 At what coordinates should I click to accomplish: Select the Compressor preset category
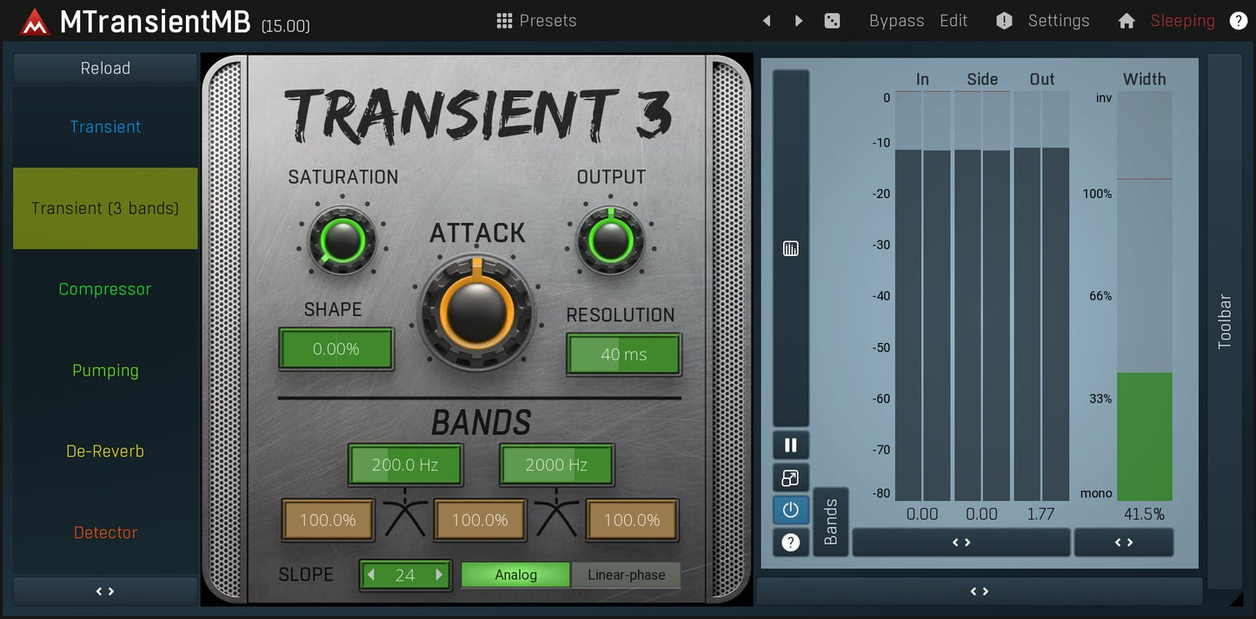tap(104, 288)
